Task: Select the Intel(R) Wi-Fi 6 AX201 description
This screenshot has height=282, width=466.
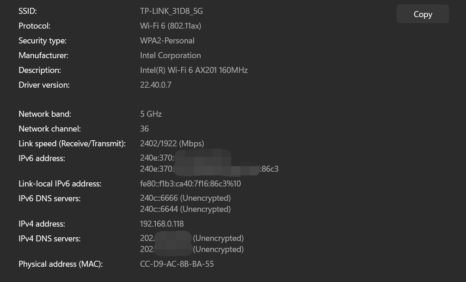Action: pyautogui.click(x=194, y=70)
